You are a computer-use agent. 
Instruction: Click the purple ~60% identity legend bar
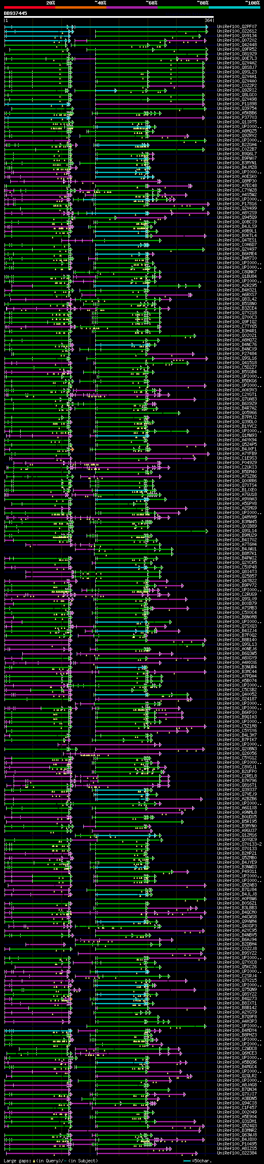(132, 7)
